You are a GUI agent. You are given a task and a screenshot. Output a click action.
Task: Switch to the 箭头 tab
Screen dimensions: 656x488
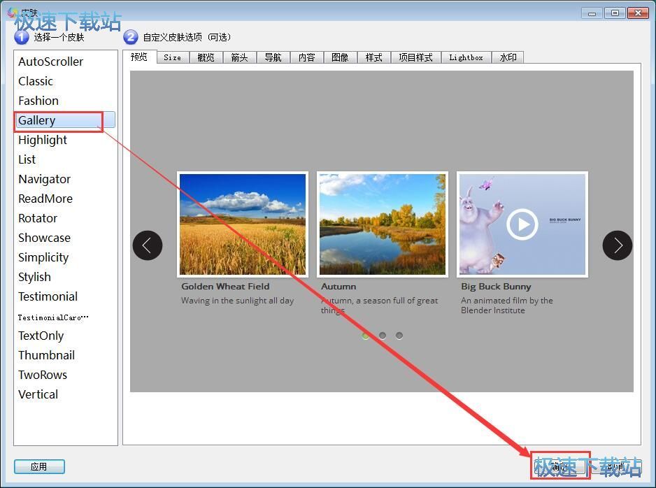coord(240,58)
